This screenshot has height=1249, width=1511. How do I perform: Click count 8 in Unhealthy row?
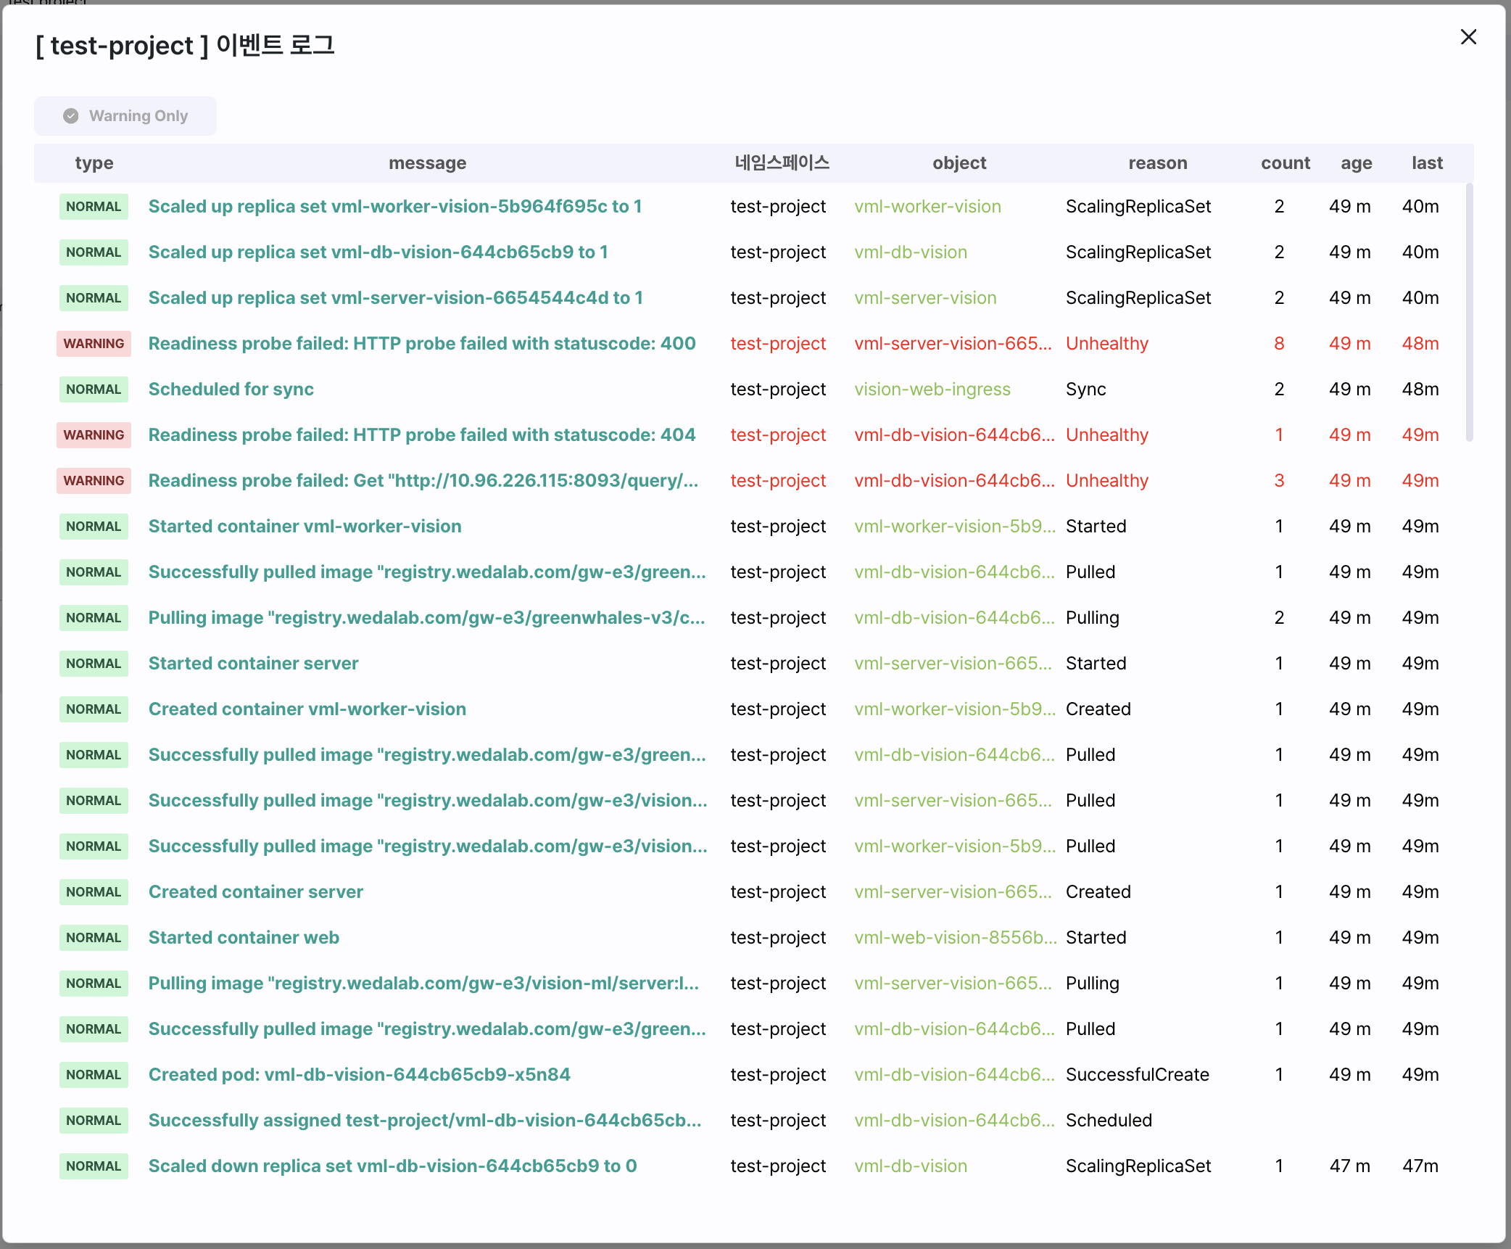click(1279, 344)
